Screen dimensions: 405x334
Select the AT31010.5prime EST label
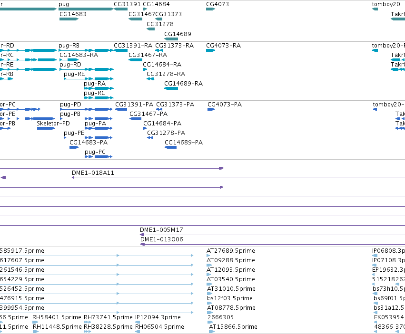[x=231, y=289]
